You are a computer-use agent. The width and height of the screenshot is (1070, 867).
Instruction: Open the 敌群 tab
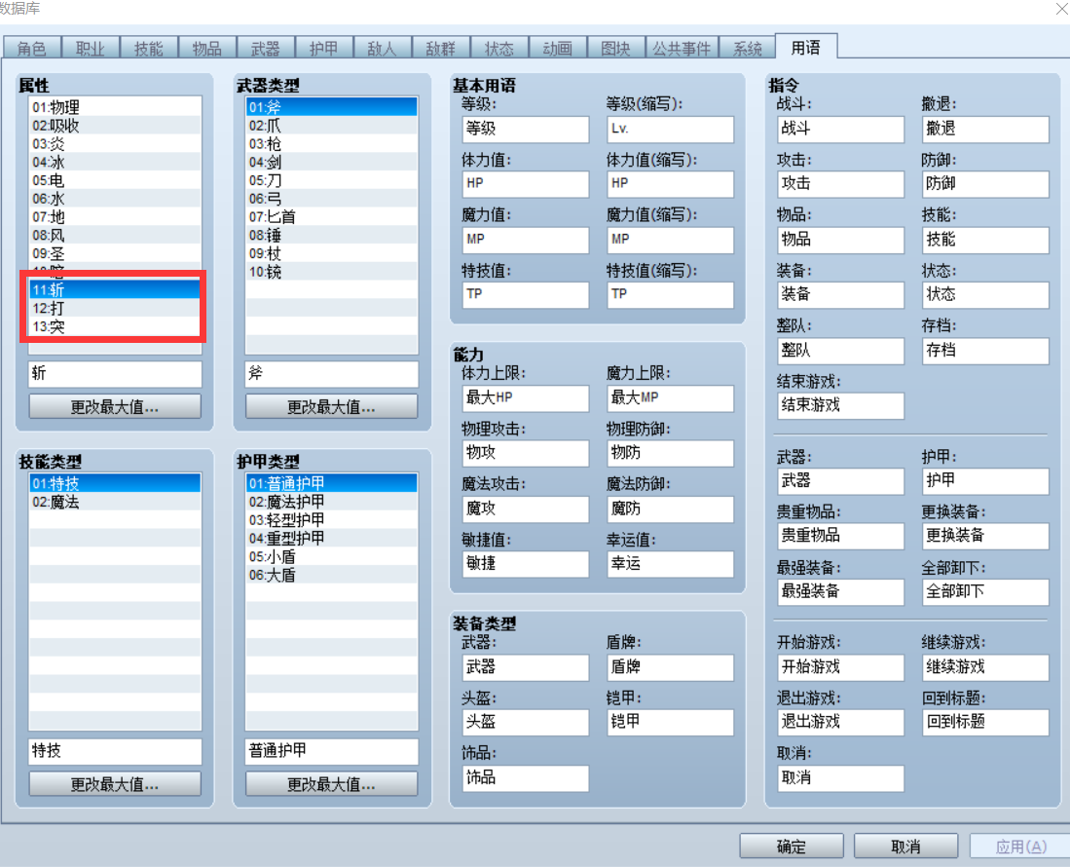pyautogui.click(x=440, y=48)
